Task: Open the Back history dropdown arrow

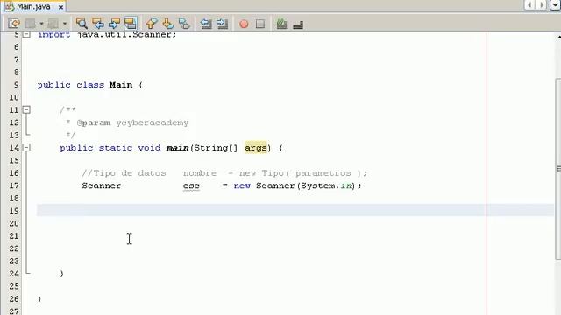Action: pyautogui.click(x=41, y=24)
